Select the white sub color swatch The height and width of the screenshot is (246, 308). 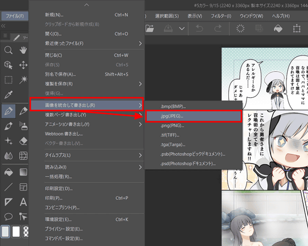click(x=16, y=232)
